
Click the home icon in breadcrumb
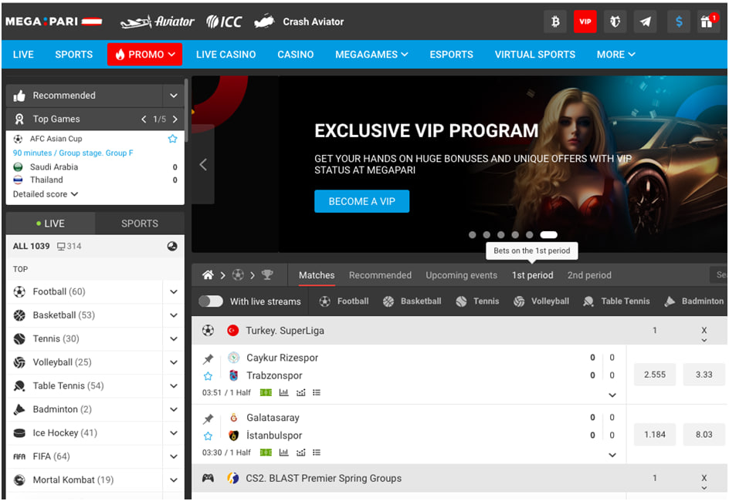pyautogui.click(x=208, y=275)
